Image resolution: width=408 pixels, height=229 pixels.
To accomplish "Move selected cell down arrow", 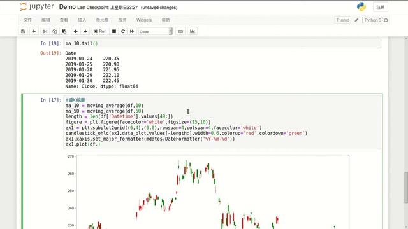I will click(x=85, y=31).
